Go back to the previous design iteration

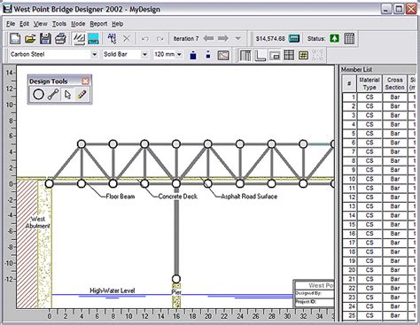(x=208, y=38)
